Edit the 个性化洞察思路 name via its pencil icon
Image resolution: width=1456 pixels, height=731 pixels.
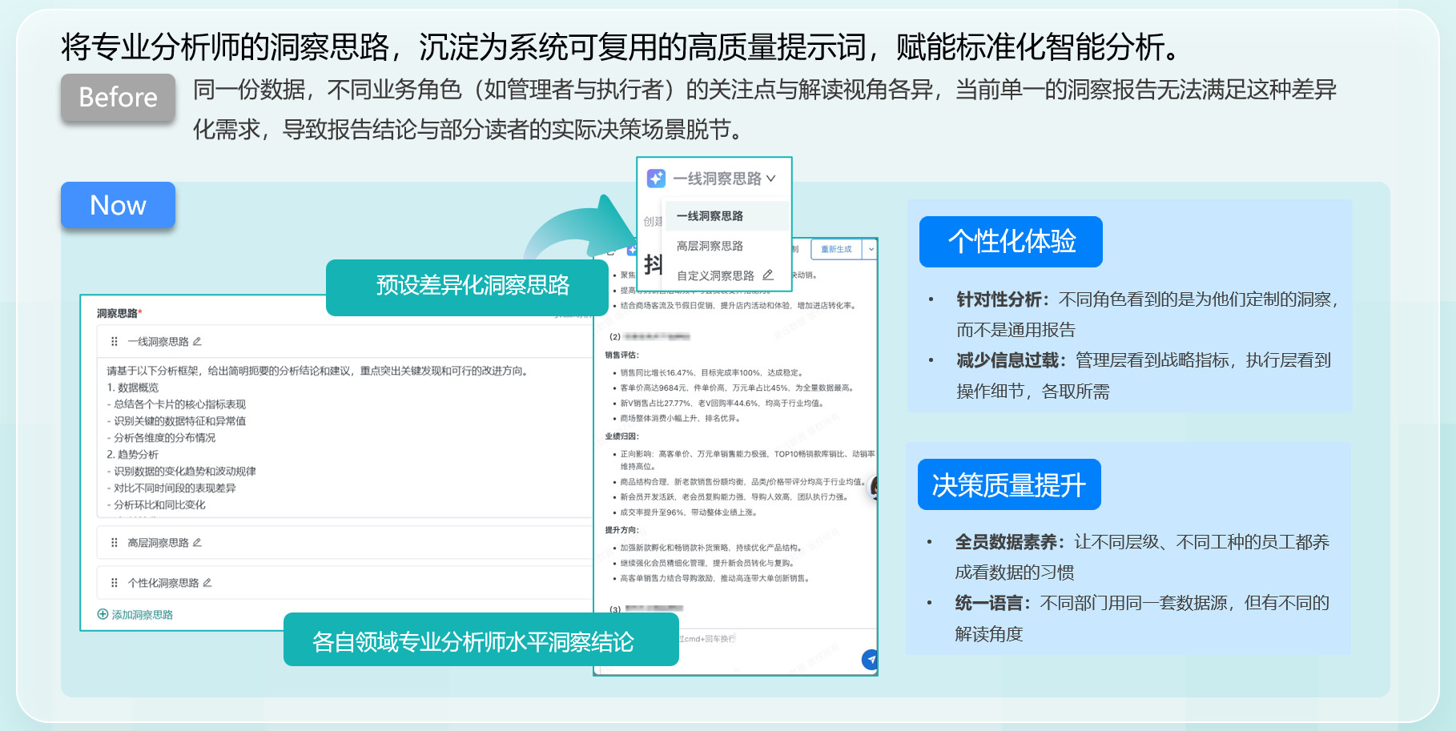point(207,583)
